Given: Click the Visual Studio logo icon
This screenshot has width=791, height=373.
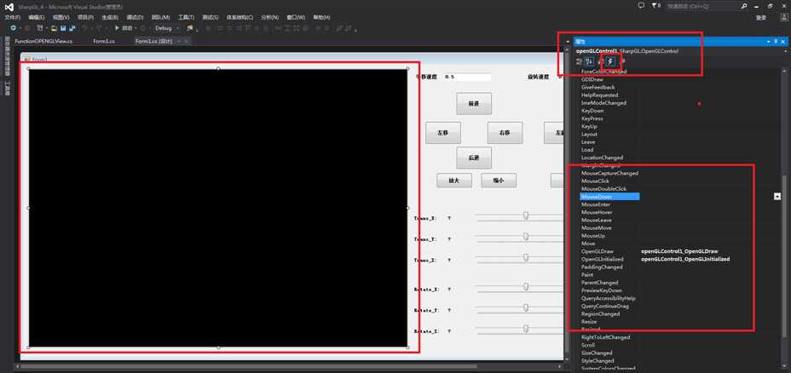Looking at the screenshot, I should coord(10,7).
